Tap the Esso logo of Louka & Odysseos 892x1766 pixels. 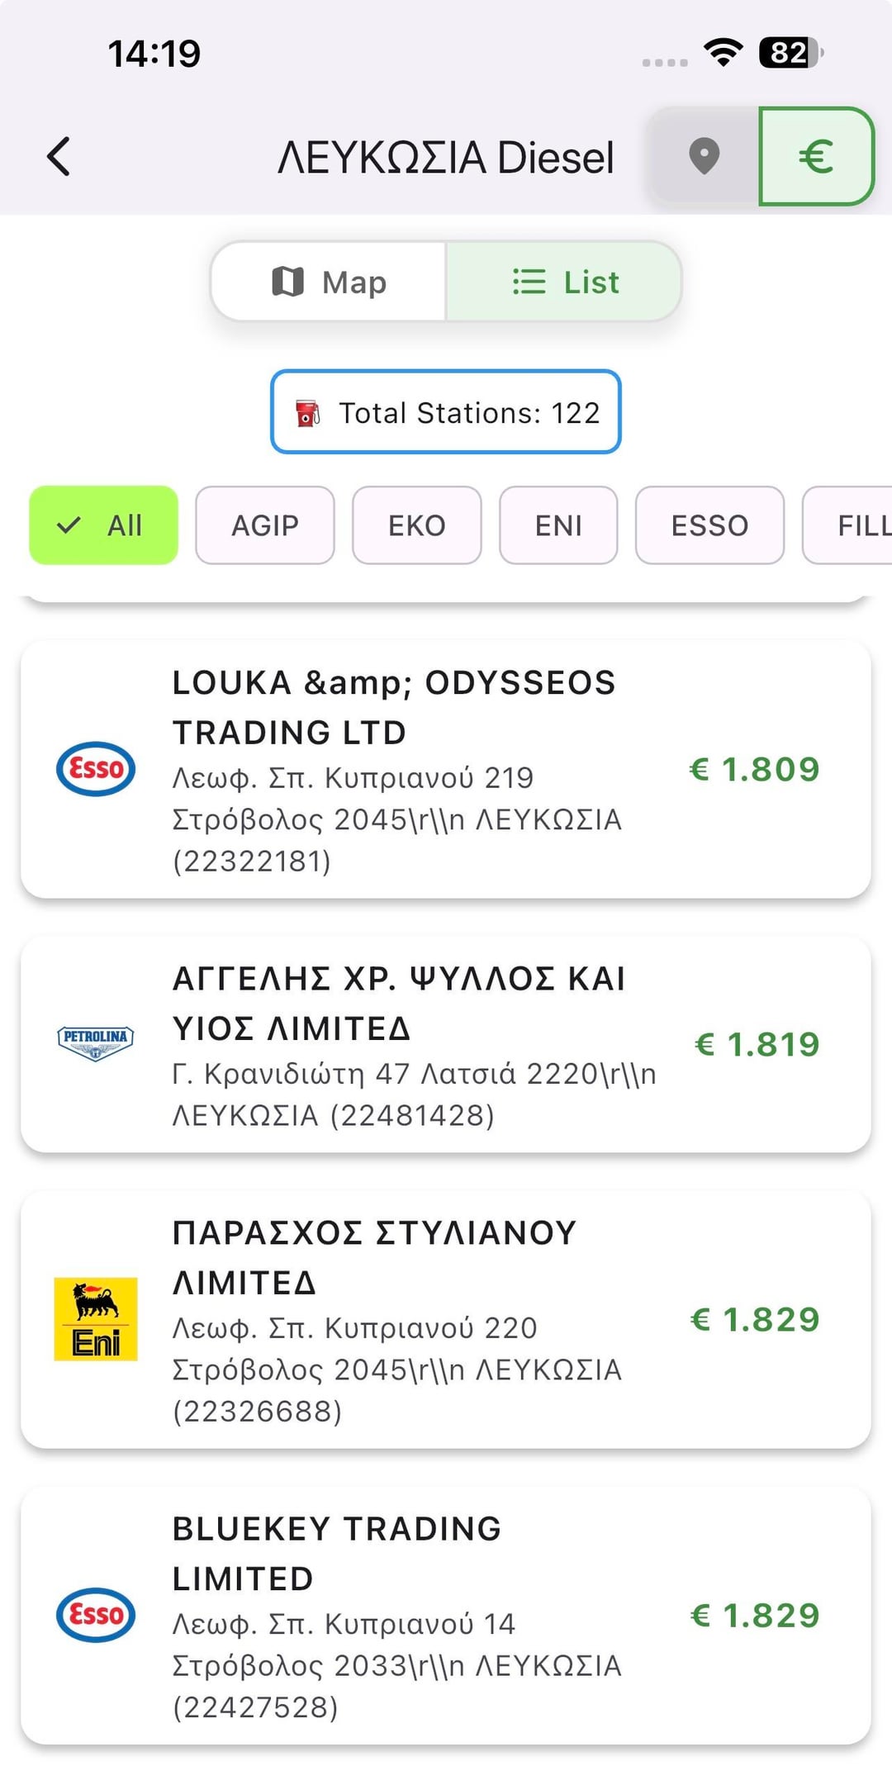point(96,769)
